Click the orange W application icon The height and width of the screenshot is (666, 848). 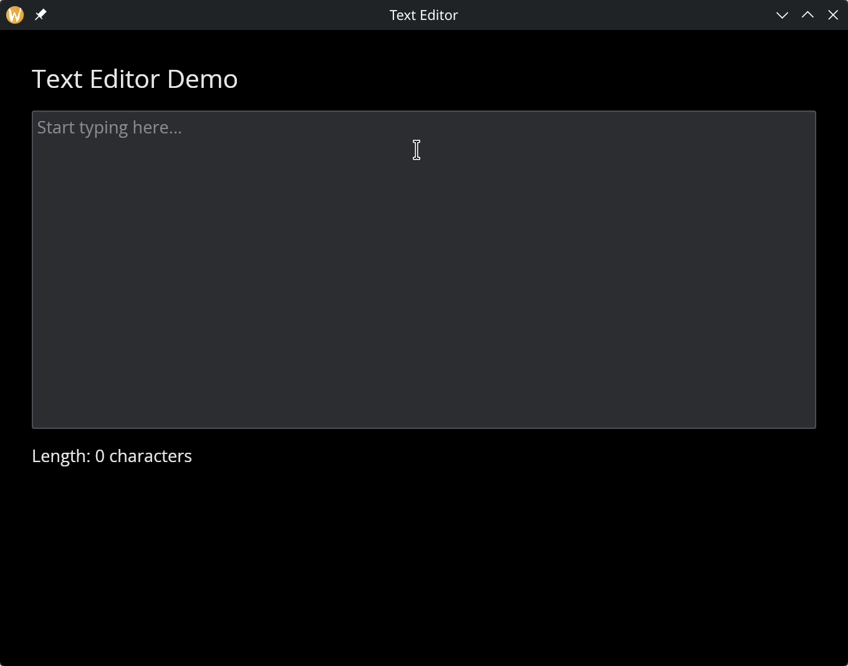point(14,14)
